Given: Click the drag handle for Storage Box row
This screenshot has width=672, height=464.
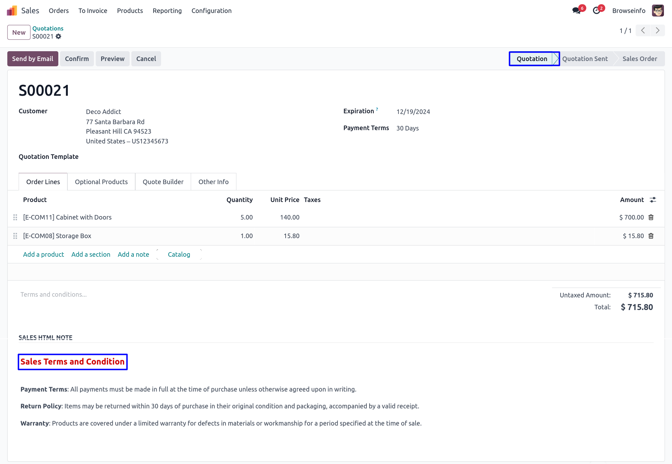Looking at the screenshot, I should [15, 236].
